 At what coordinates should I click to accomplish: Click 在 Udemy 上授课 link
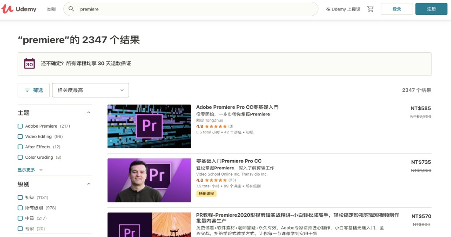(x=343, y=9)
